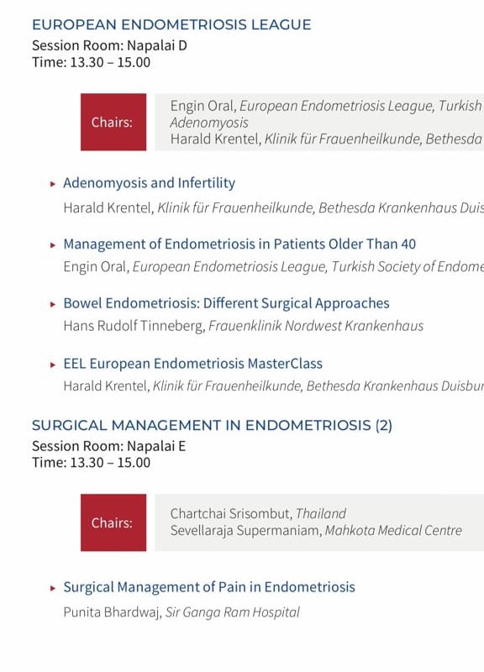Click Session Room: Napalai E text

109,446
